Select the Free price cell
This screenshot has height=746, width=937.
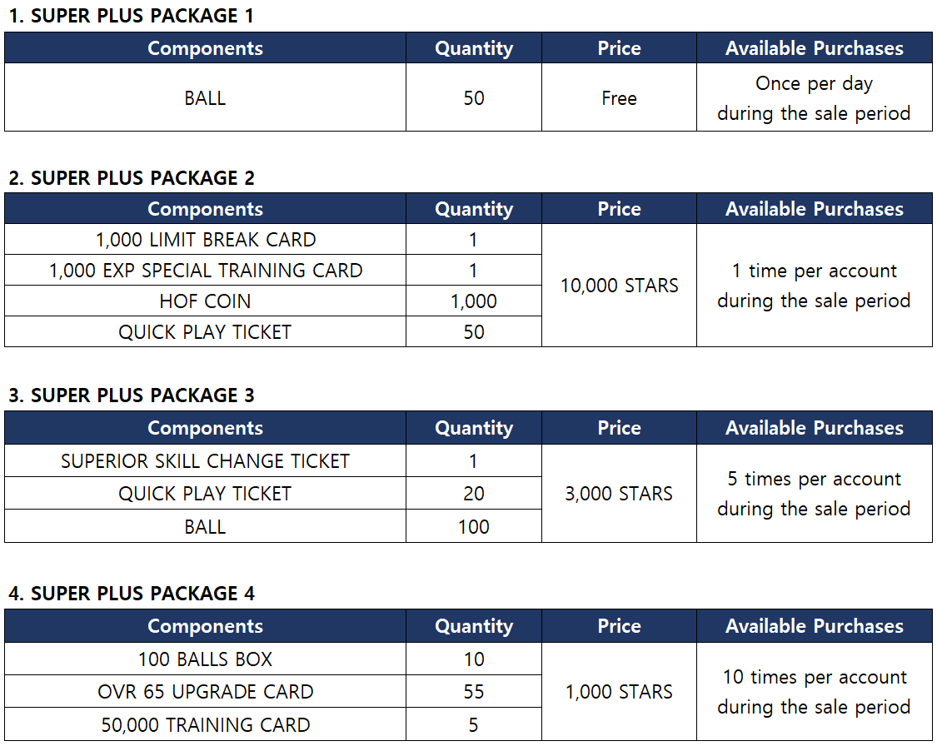[619, 98]
